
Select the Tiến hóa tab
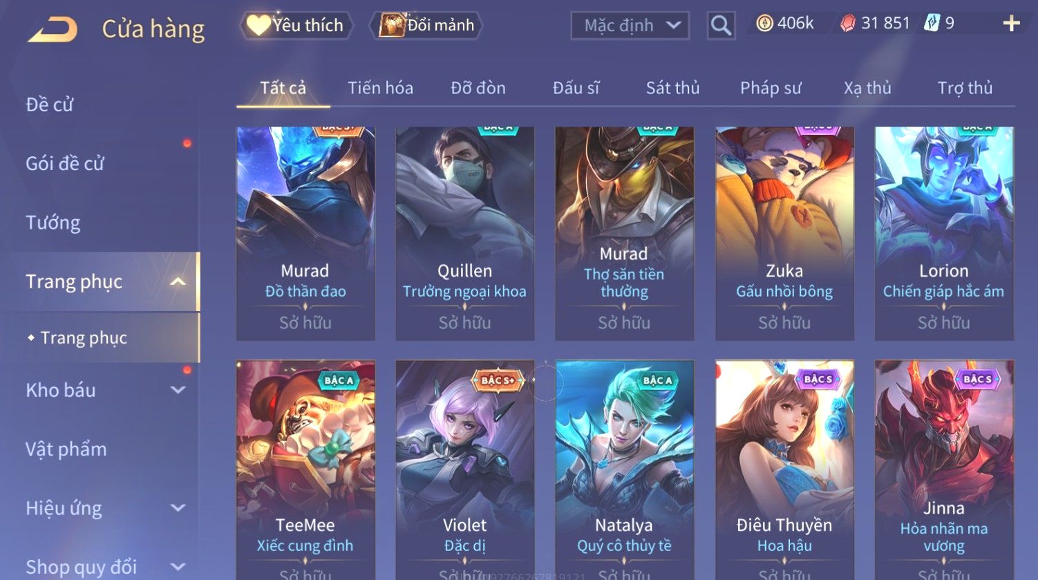click(x=380, y=88)
